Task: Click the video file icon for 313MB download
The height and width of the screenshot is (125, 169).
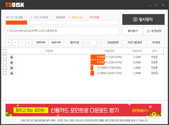Action: click(12, 68)
